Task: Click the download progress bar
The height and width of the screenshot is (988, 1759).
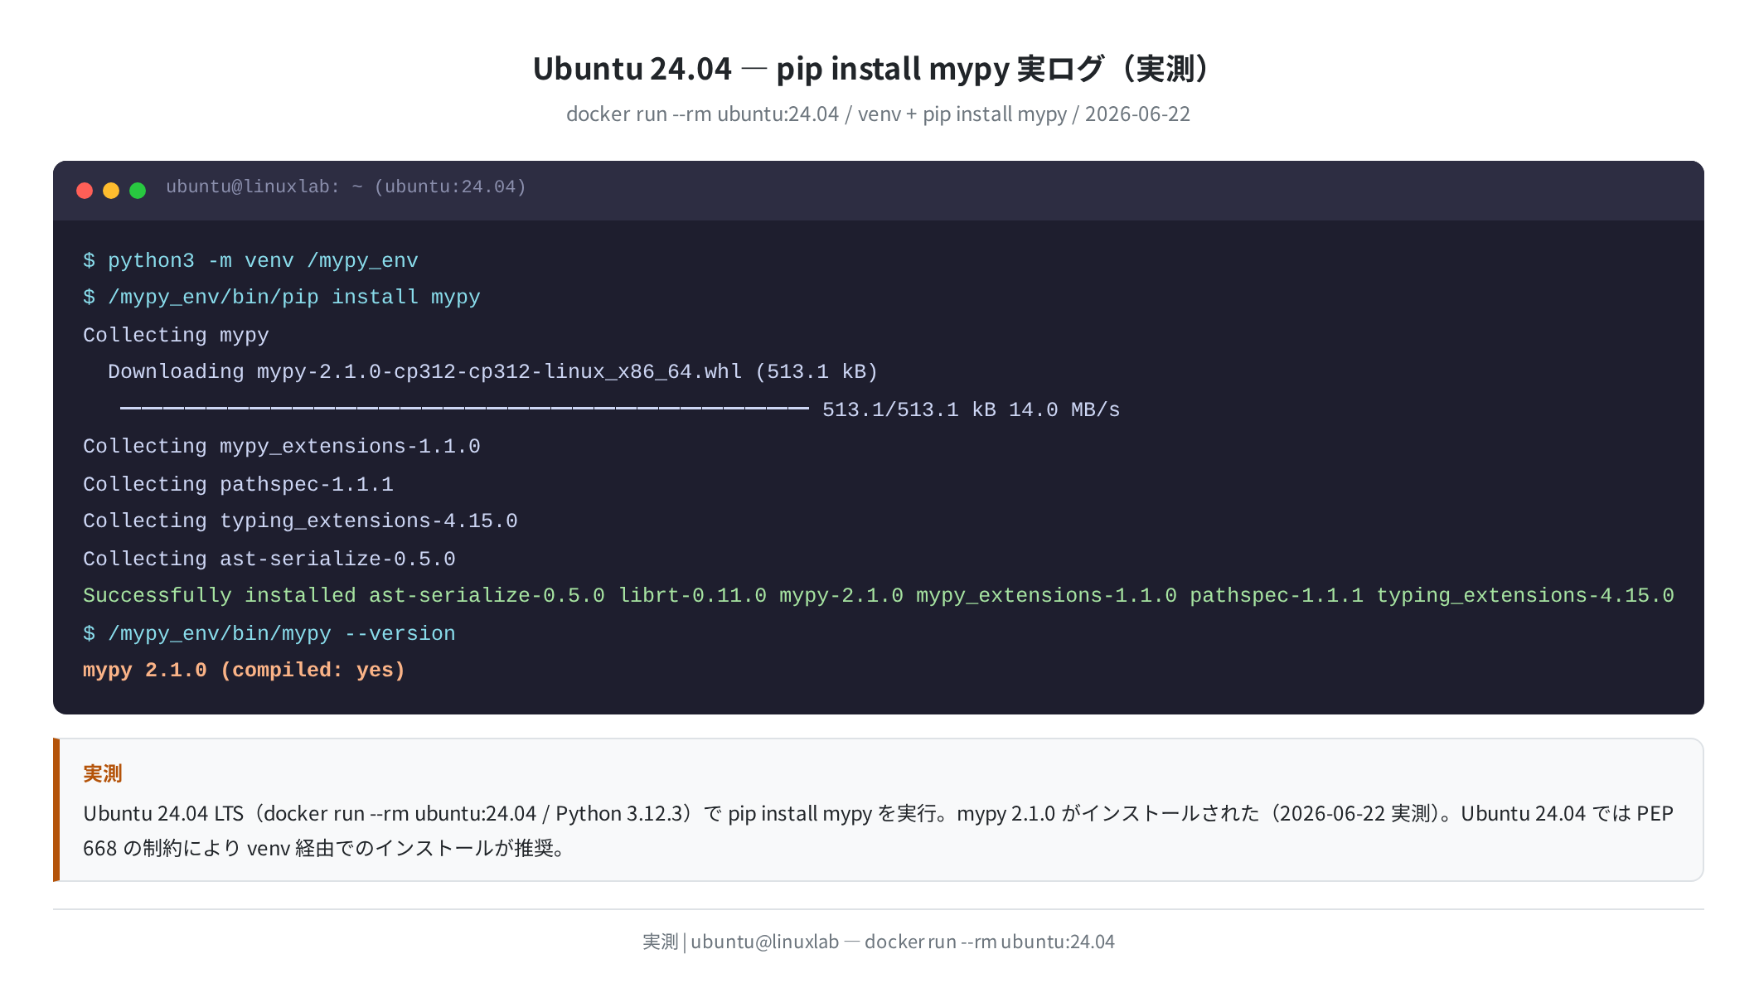Action: [x=464, y=409]
